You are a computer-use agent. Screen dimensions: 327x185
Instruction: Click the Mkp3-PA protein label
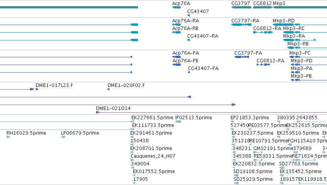coord(302,68)
